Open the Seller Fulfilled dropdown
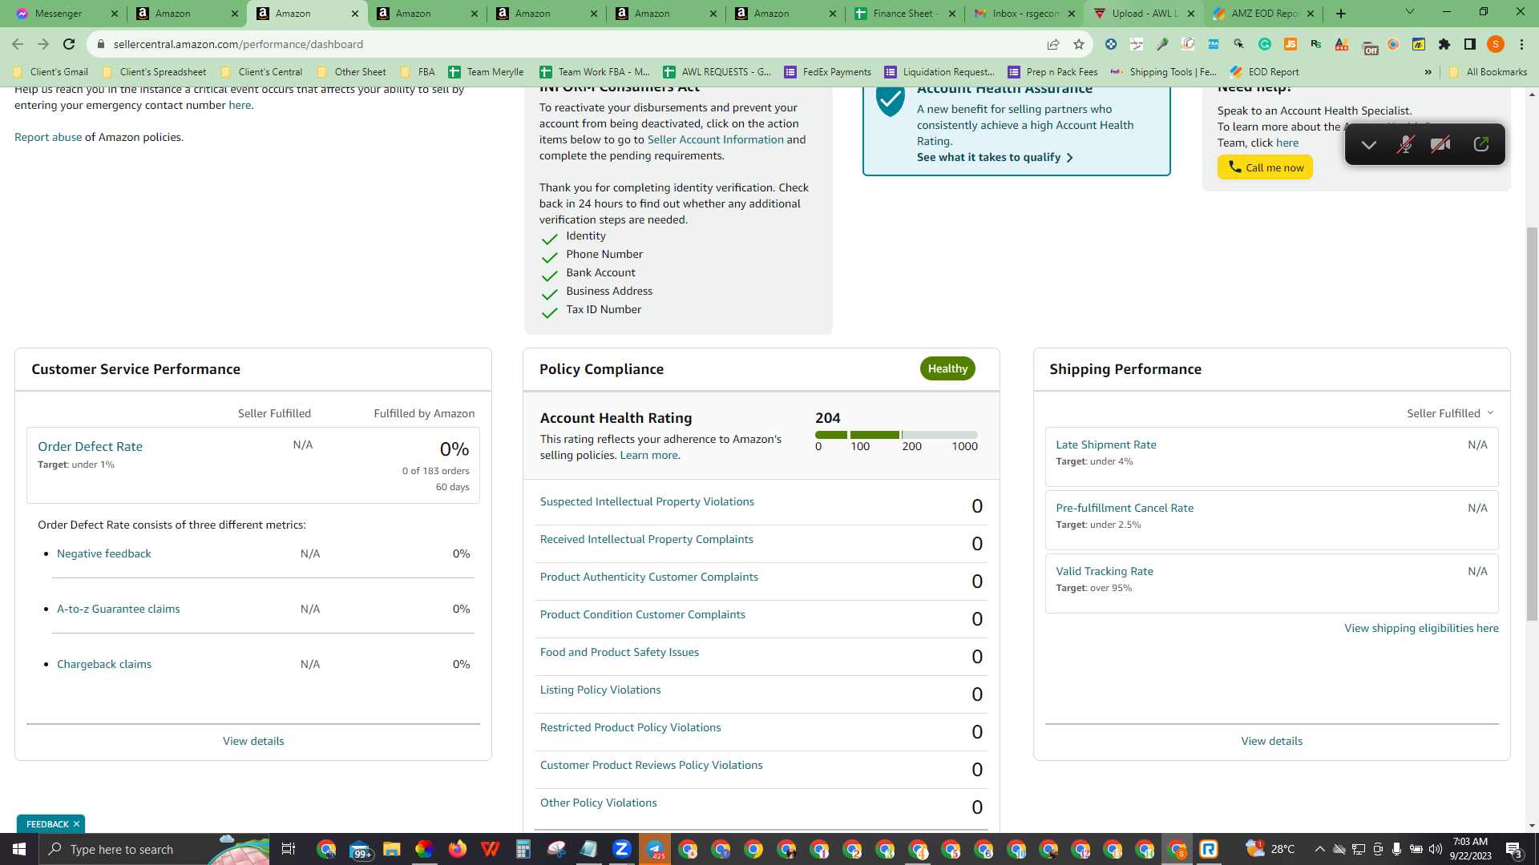 pyautogui.click(x=1450, y=413)
